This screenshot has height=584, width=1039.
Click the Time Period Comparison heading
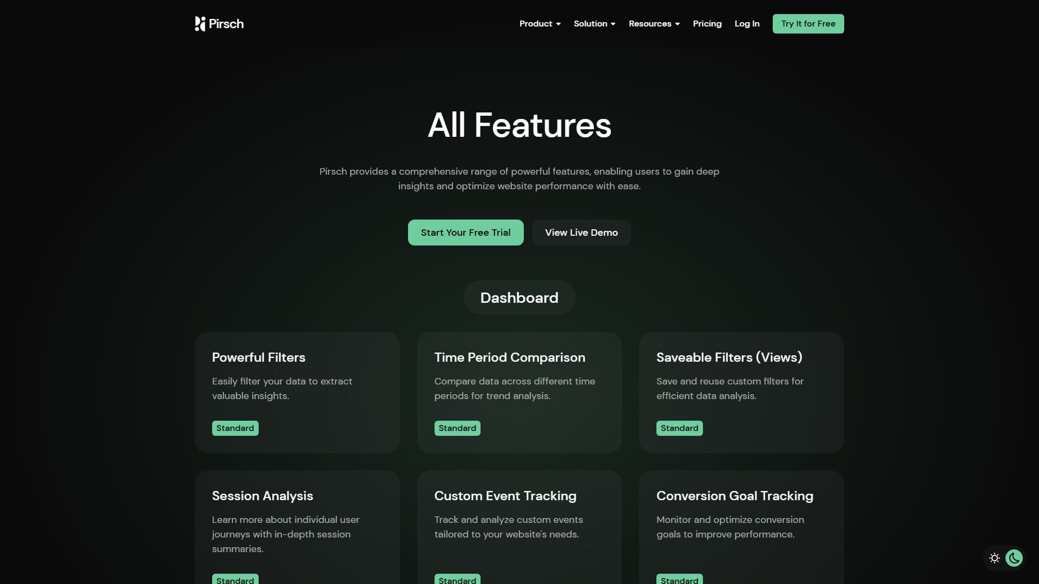pyautogui.click(x=510, y=357)
